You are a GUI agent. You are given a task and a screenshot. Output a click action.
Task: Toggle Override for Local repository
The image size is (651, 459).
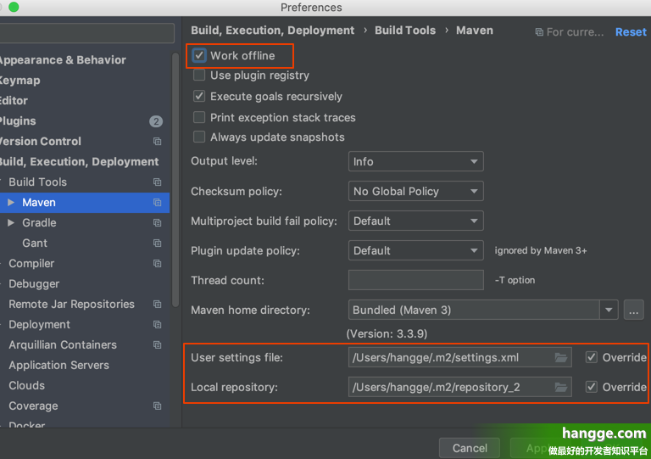(x=591, y=387)
